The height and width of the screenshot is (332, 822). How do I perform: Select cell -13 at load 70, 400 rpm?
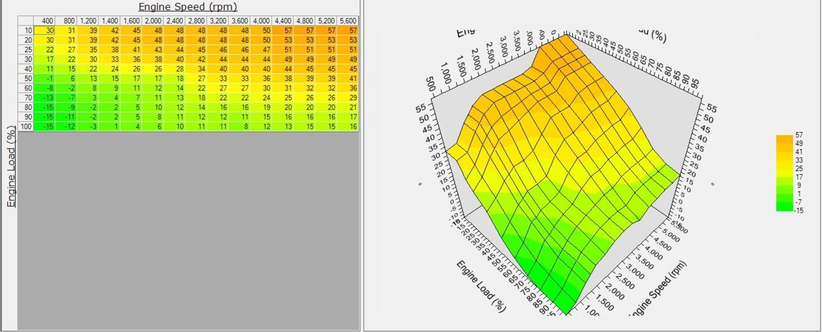click(x=45, y=97)
